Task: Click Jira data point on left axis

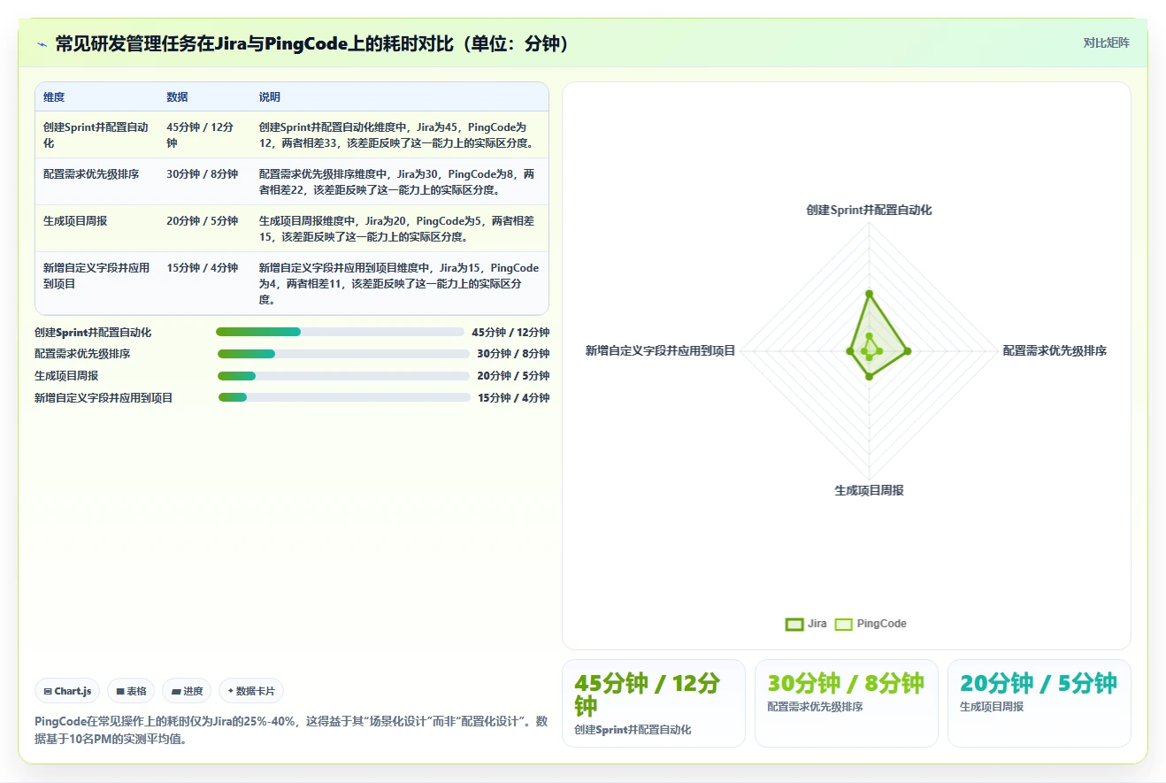Action: pos(849,351)
